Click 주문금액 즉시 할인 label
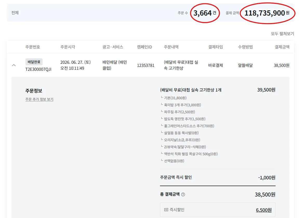The width and height of the screenshot is (308, 218). click(176, 177)
